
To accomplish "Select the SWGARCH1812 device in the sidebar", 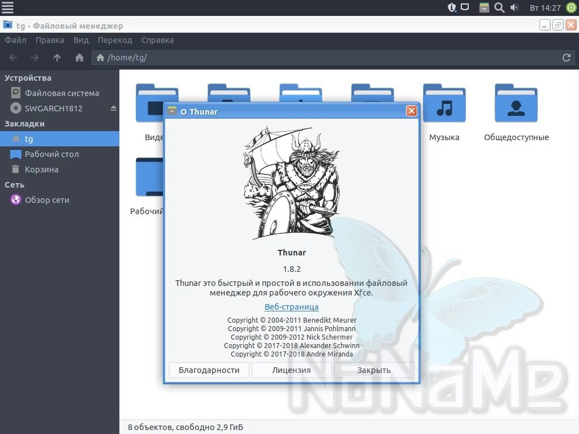I will [x=59, y=108].
